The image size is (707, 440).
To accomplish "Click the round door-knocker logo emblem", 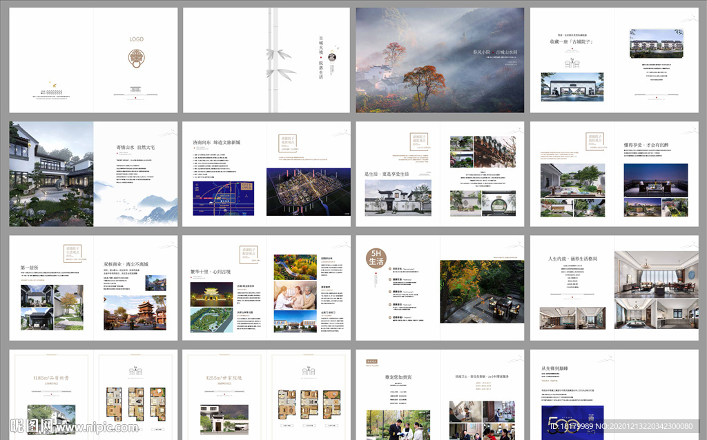I will [137, 59].
